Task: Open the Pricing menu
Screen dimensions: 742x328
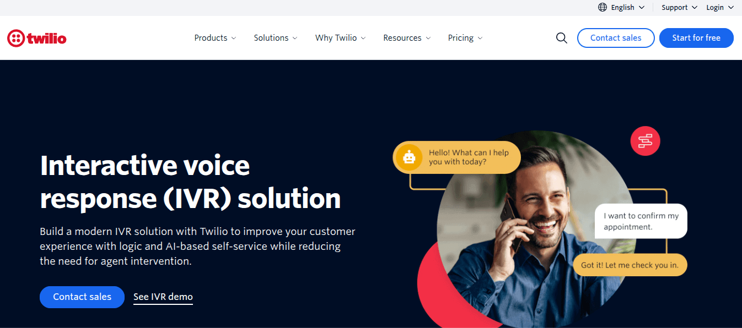Action: (x=465, y=38)
